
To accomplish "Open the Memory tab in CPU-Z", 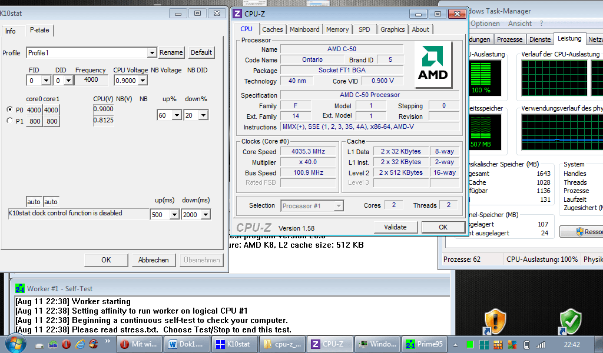I will click(x=337, y=29).
